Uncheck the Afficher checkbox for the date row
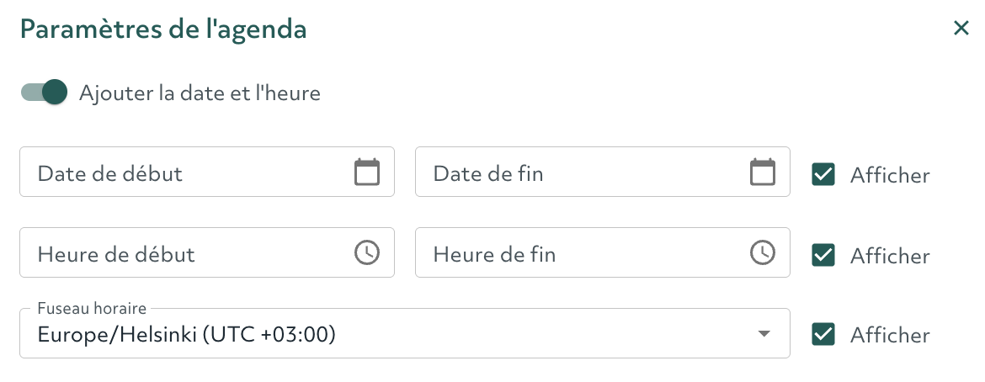The width and height of the screenshot is (985, 382). tap(823, 175)
